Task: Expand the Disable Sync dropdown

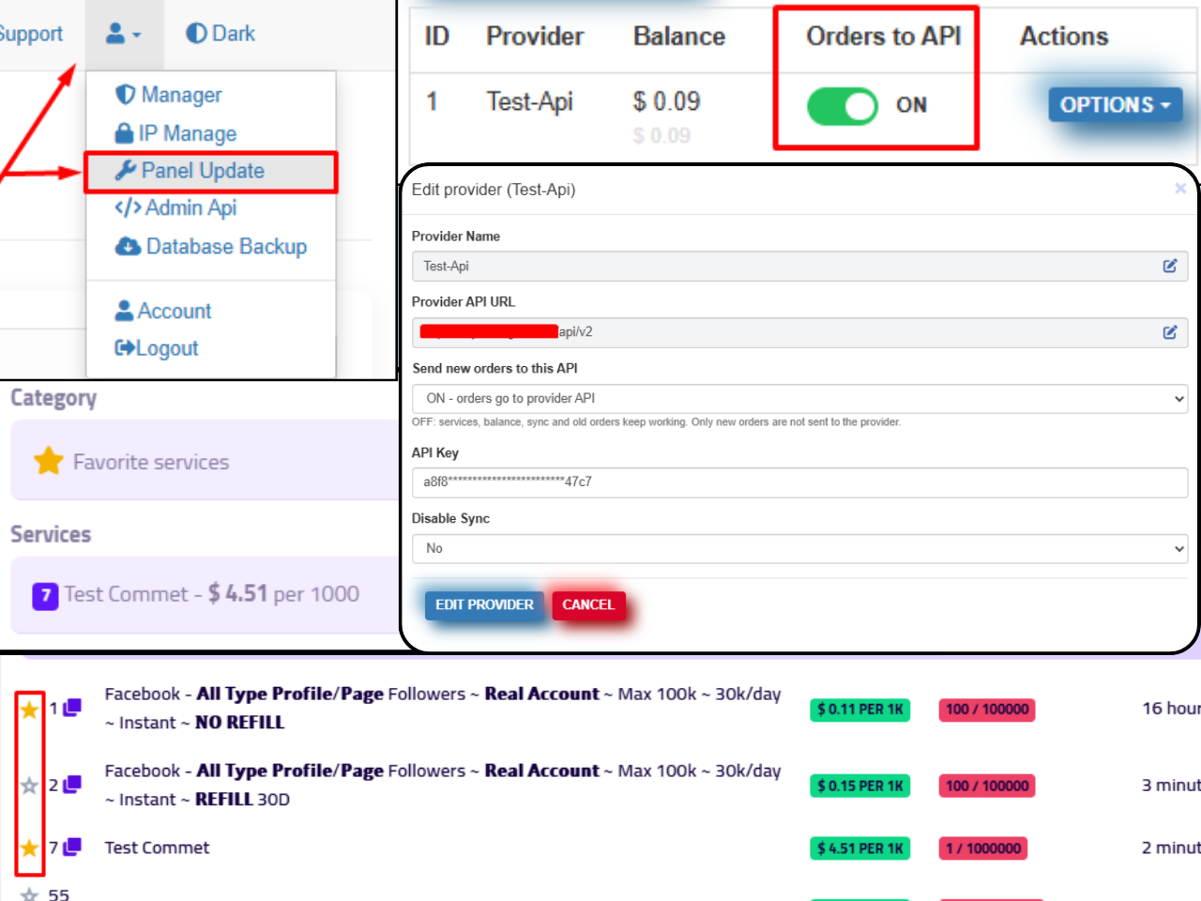Action: 799,548
